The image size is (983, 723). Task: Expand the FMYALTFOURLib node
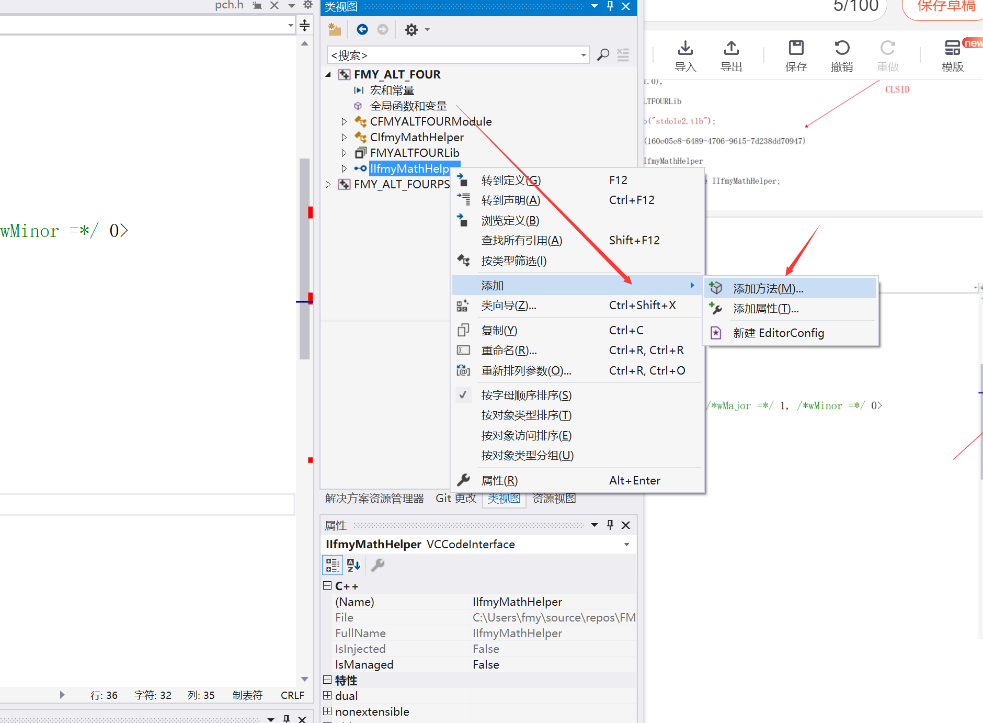pyautogui.click(x=344, y=153)
